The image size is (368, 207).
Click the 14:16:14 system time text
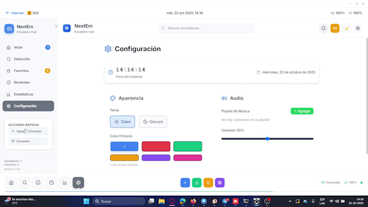tap(130, 70)
